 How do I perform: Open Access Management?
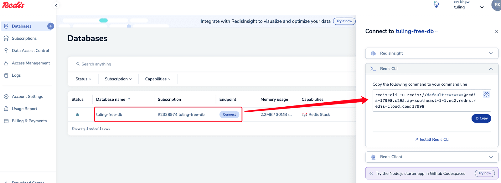tap(31, 63)
